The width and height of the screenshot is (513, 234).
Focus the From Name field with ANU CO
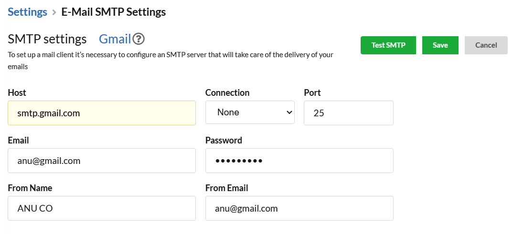click(x=102, y=208)
